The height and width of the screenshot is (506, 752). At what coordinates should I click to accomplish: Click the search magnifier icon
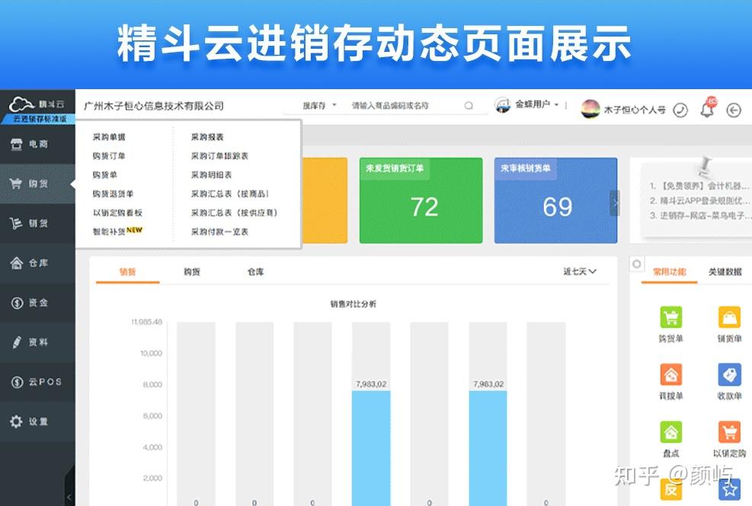click(469, 105)
